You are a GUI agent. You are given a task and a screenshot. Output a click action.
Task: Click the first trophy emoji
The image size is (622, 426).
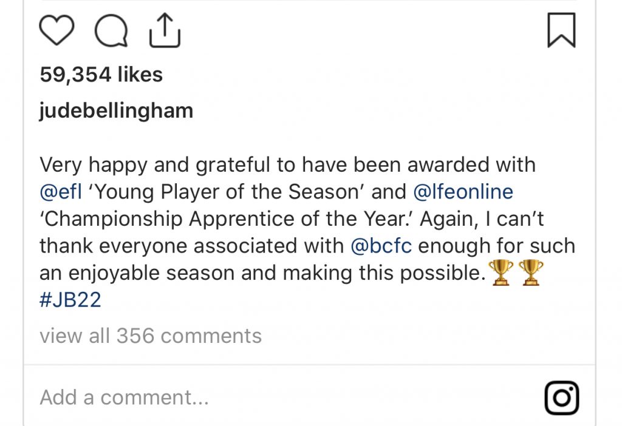pyautogui.click(x=501, y=274)
